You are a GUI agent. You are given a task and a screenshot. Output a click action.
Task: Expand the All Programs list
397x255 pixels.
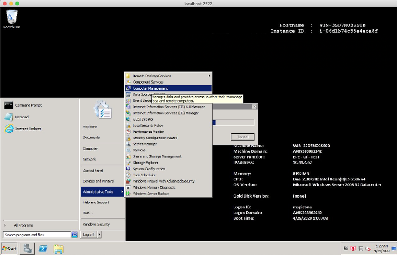pos(23,225)
